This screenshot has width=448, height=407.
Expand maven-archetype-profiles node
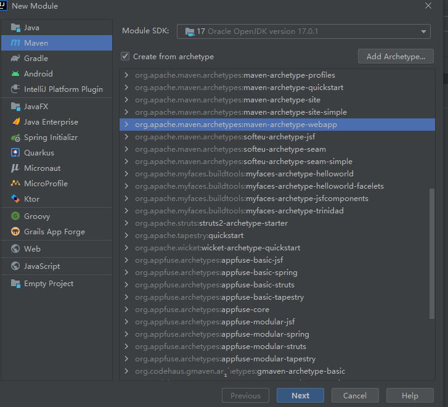[126, 75]
